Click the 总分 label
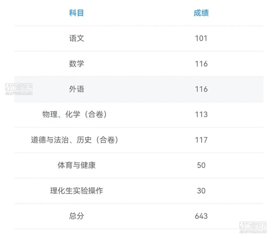This screenshot has width=272, height=239. [x=77, y=216]
